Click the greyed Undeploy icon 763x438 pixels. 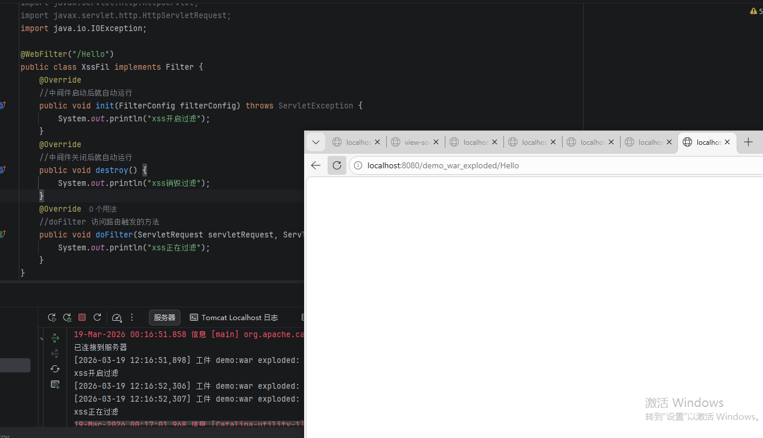55,354
